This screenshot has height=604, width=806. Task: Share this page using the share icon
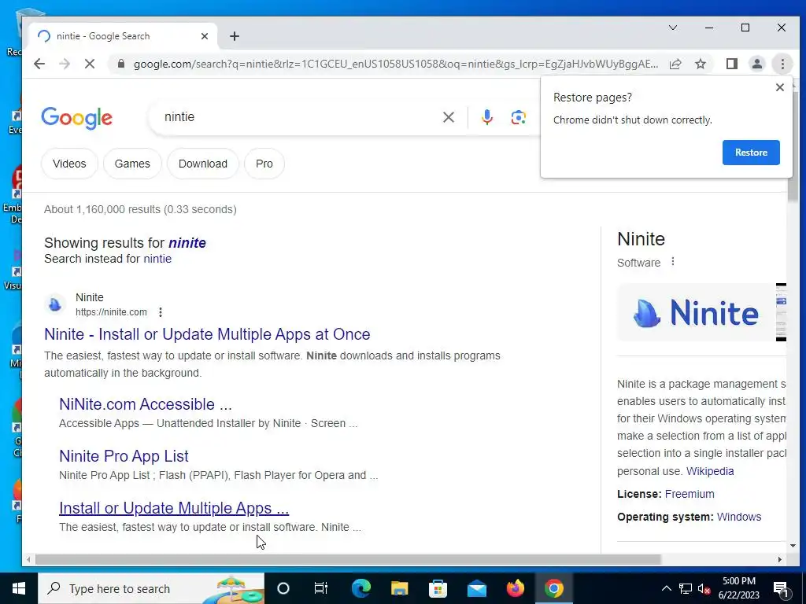tap(675, 64)
